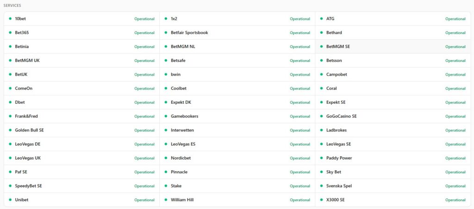
Task: Click the status dot beside ATG
Action: tap(321, 18)
